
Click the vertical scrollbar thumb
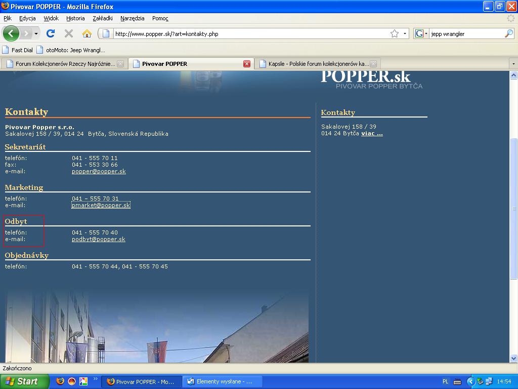pos(513,208)
